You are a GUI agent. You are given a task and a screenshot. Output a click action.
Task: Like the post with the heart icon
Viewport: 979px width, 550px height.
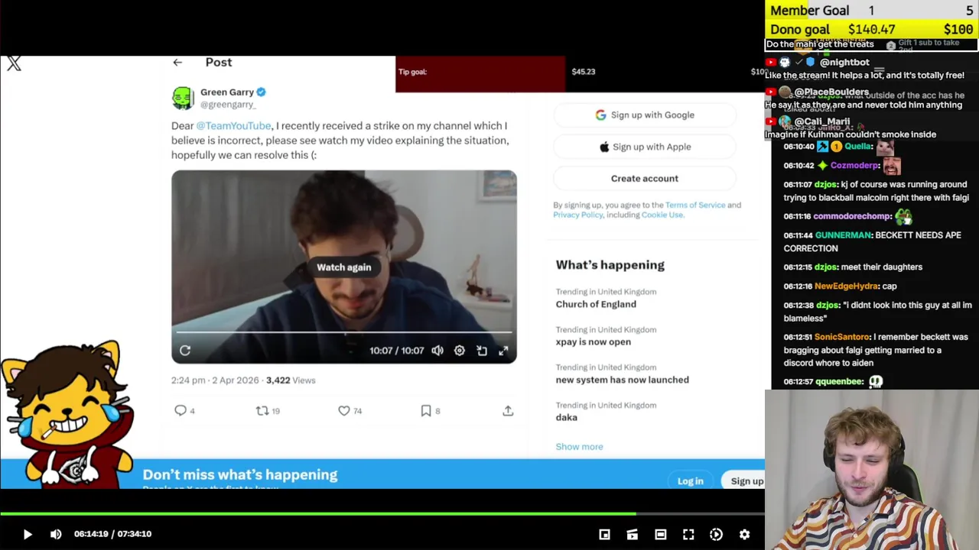coord(344,411)
